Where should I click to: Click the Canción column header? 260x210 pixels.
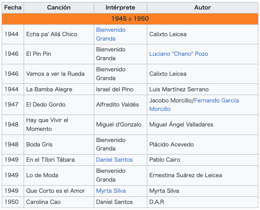59,8
